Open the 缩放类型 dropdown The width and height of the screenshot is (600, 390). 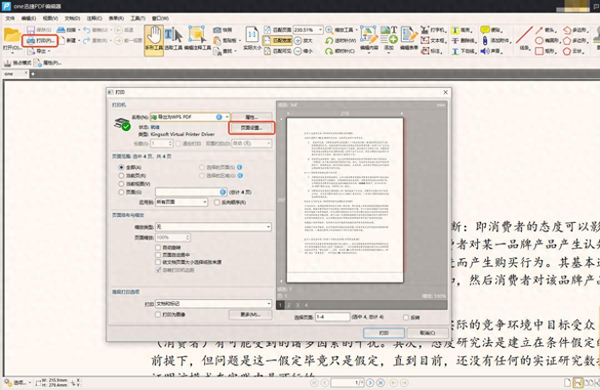click(x=268, y=227)
